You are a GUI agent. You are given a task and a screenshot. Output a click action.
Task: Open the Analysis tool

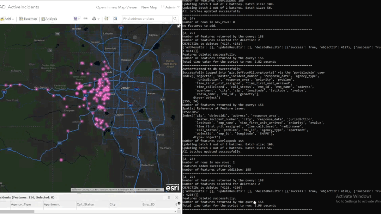(x=49, y=19)
